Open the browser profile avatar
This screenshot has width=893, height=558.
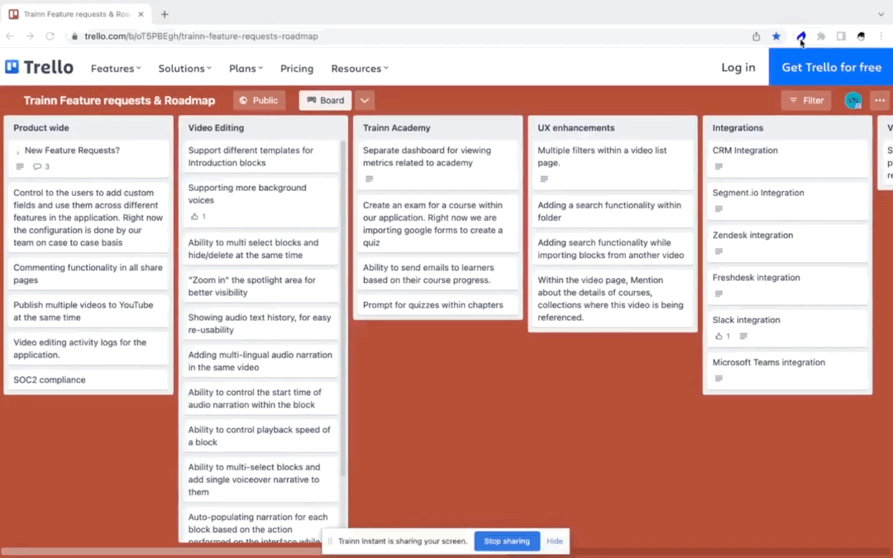861,36
